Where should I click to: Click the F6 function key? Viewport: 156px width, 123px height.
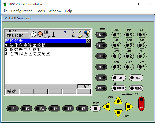click(x=82, y=109)
